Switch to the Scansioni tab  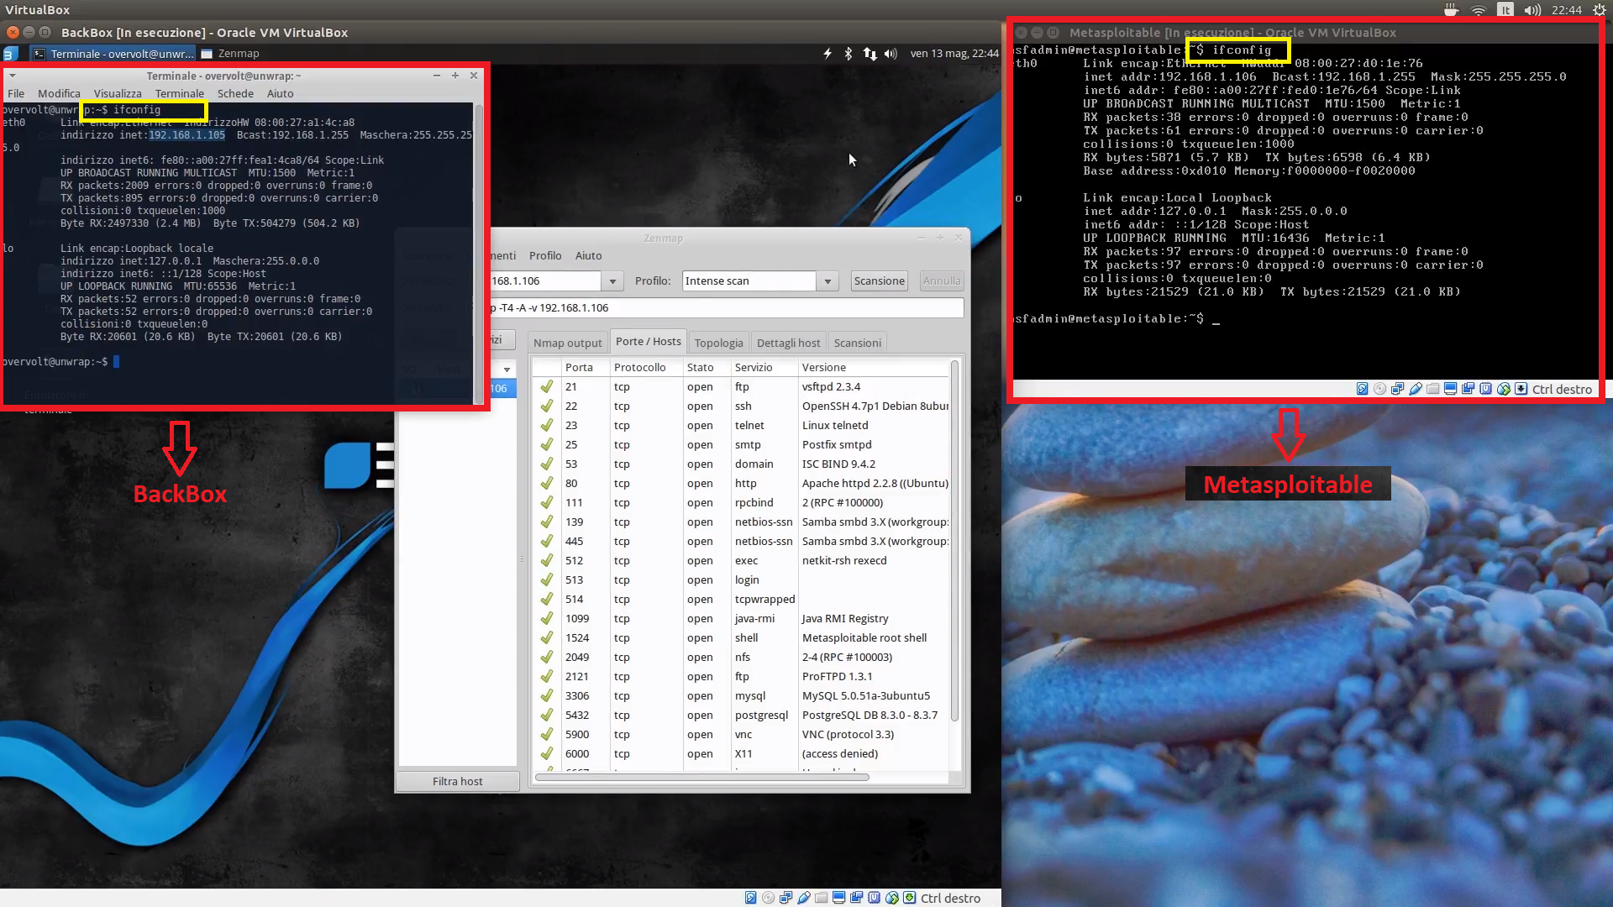tap(857, 343)
